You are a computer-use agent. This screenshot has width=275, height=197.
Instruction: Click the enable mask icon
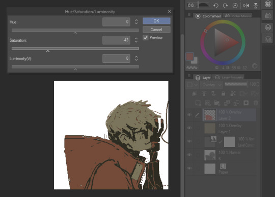coord(243,93)
